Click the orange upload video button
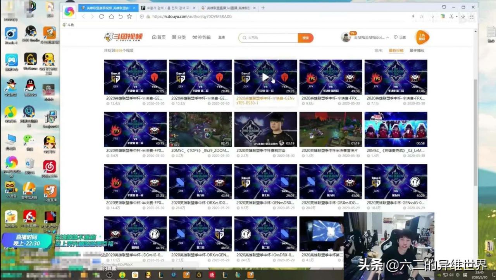The width and height of the screenshot is (496, 280). pyautogui.click(x=422, y=37)
